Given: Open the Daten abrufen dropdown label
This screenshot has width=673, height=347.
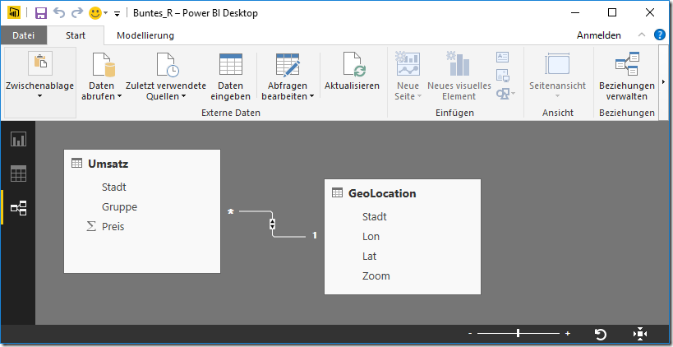Looking at the screenshot, I should 102,91.
